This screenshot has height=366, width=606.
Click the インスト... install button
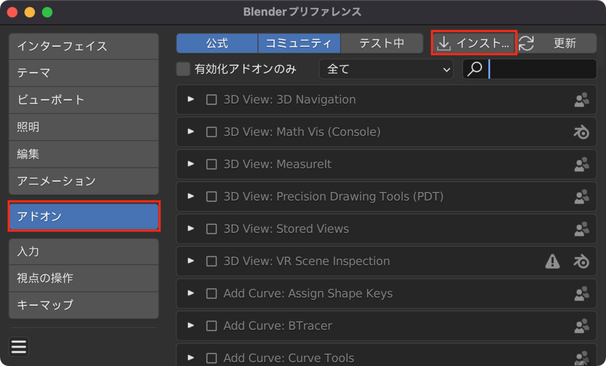[474, 43]
